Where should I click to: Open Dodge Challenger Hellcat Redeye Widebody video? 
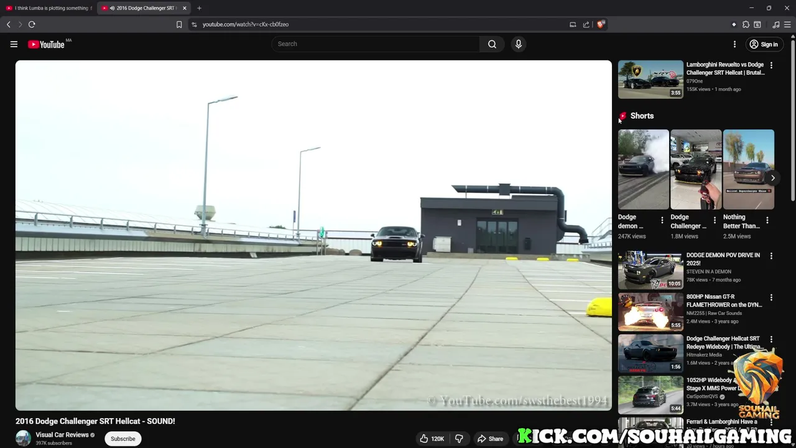point(725,343)
